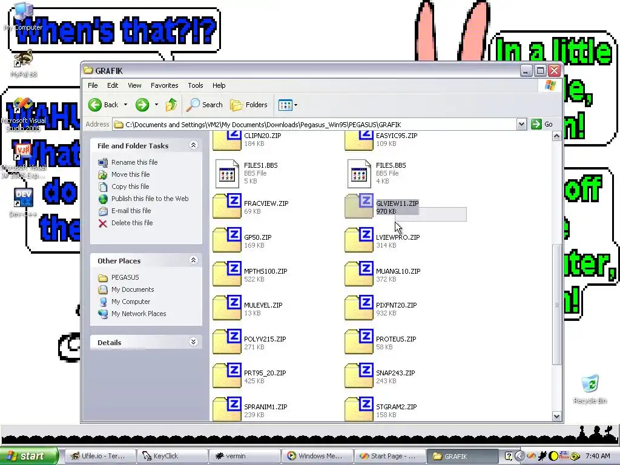Select the PROTEUS.ZIP file icon
This screenshot has width=620, height=465.
tap(359, 341)
